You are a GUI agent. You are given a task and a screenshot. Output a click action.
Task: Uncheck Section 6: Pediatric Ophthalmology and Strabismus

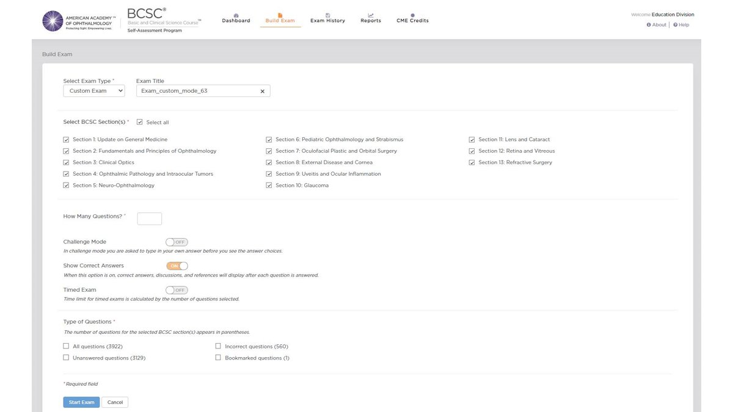click(269, 139)
